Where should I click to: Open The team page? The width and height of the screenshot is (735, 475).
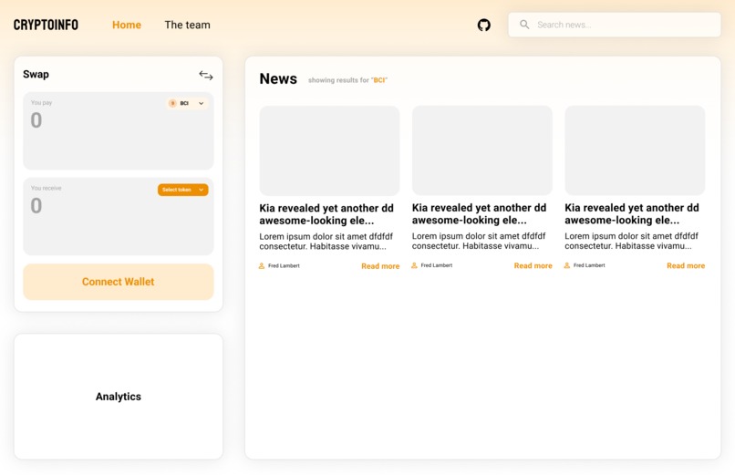pos(187,25)
